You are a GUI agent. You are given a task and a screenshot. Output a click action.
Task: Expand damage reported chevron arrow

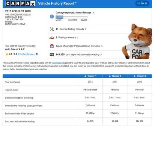pos(93,12)
